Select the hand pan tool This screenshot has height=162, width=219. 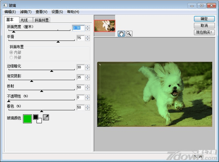[121, 33]
